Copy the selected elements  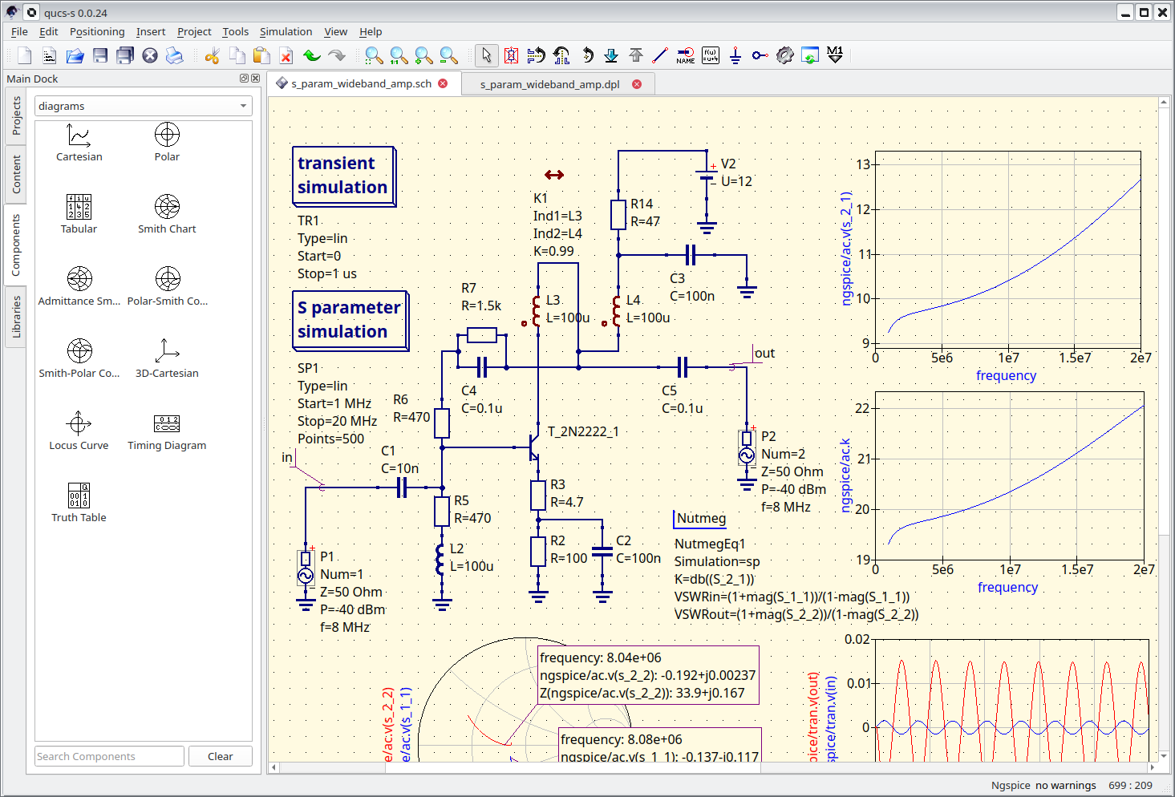tap(237, 55)
